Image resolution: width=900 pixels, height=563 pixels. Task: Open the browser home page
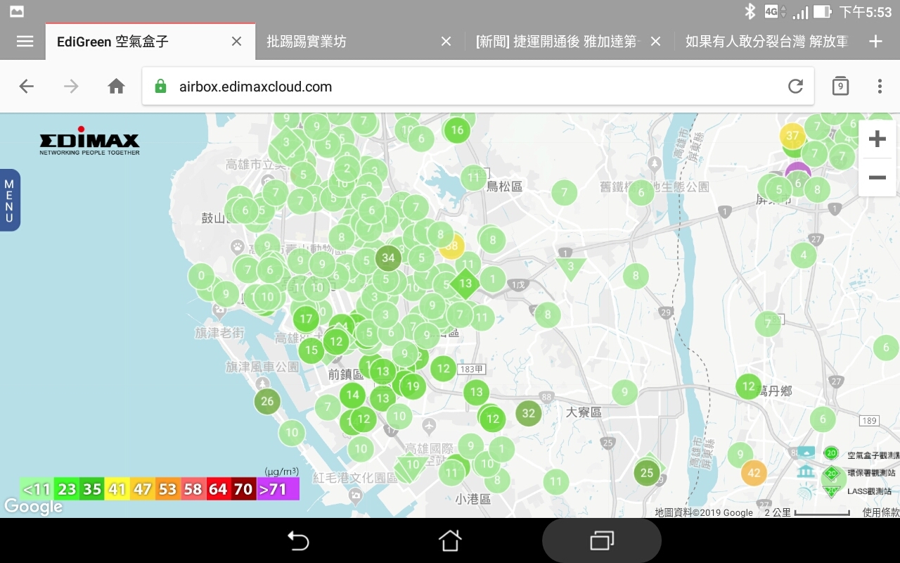tap(116, 87)
